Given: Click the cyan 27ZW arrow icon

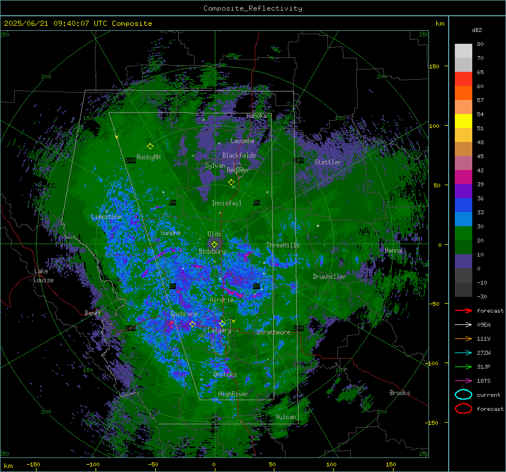Looking at the screenshot, I should (463, 353).
